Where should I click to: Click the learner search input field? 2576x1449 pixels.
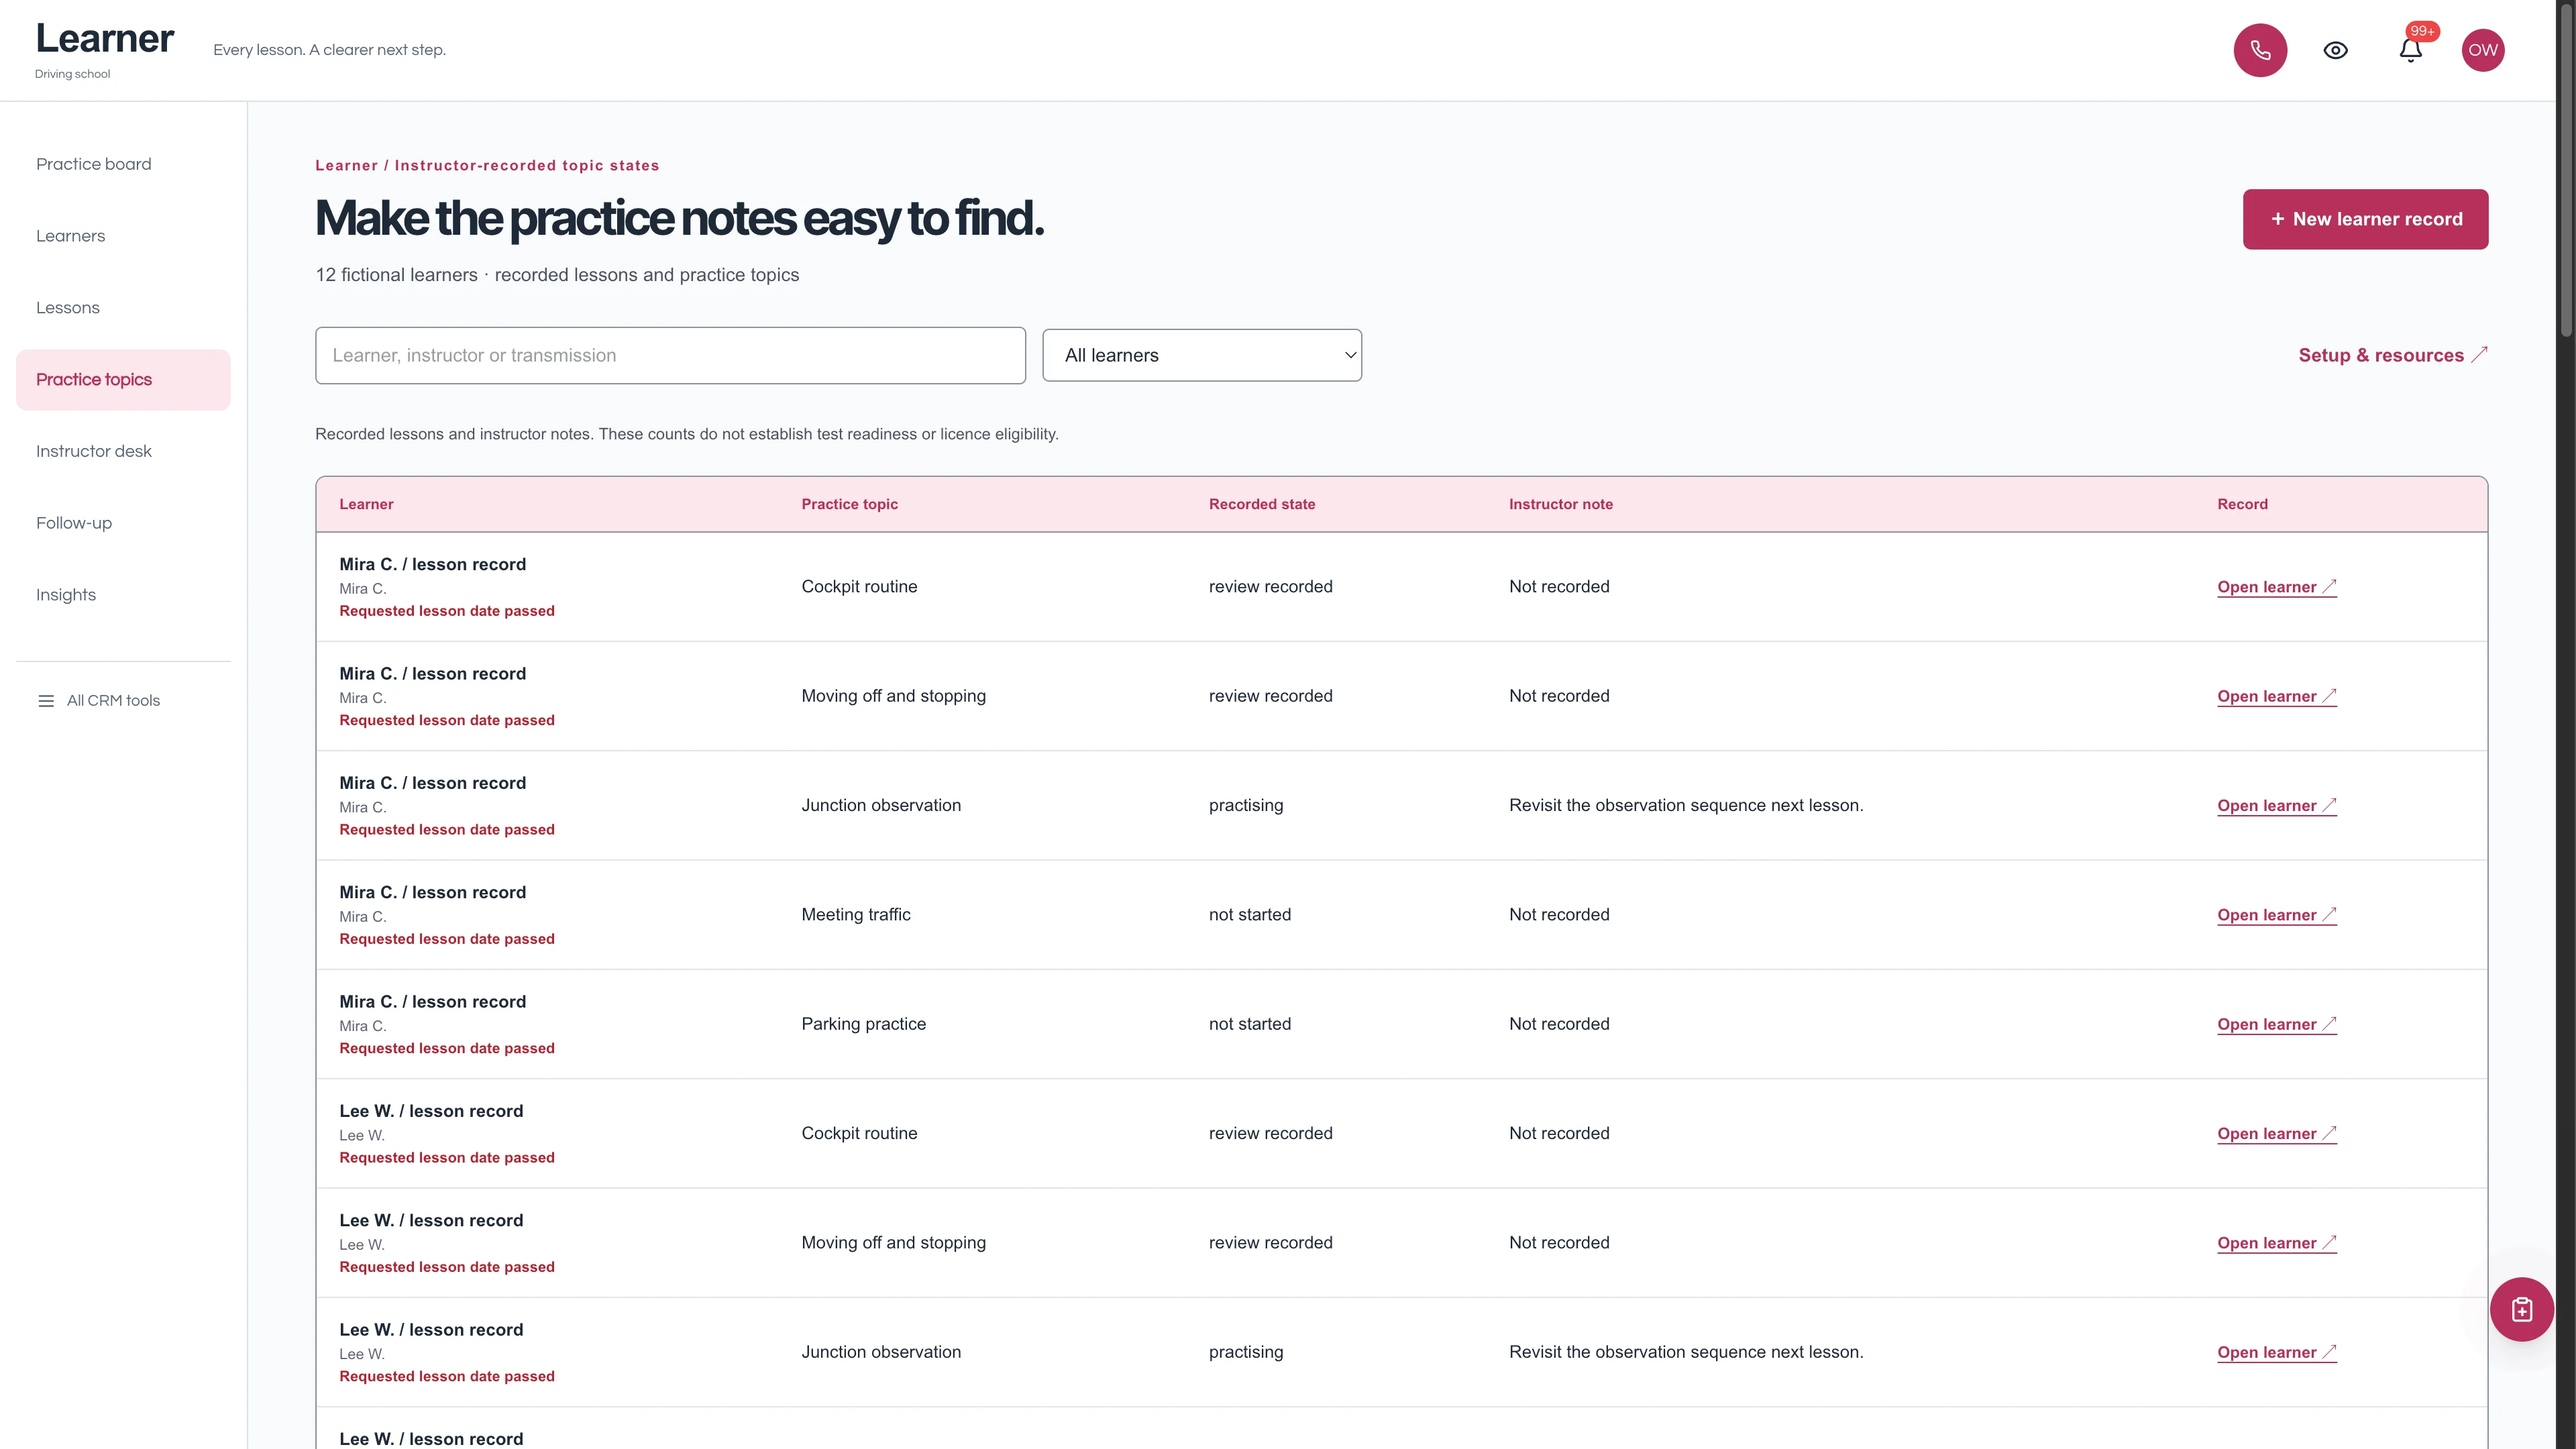(x=670, y=355)
